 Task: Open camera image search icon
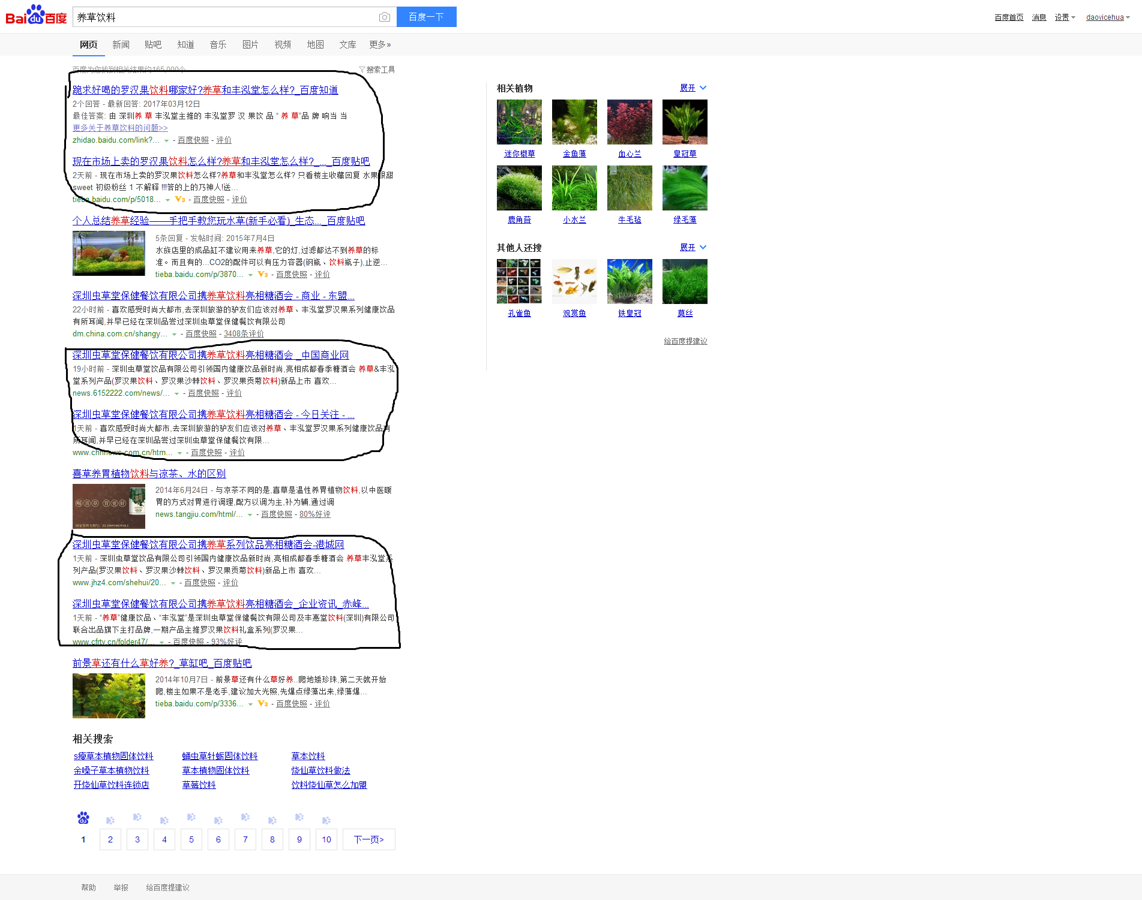(385, 17)
